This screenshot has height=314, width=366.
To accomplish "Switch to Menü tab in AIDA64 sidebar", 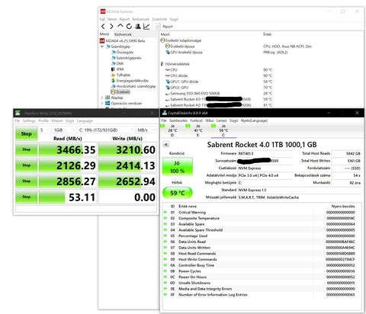I will 104,34.
